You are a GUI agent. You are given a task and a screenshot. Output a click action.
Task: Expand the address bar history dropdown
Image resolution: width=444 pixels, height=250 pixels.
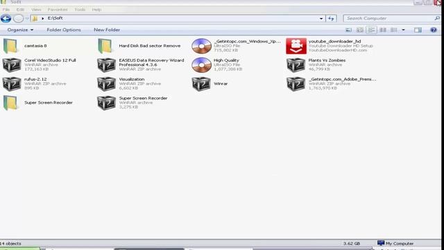(321, 19)
